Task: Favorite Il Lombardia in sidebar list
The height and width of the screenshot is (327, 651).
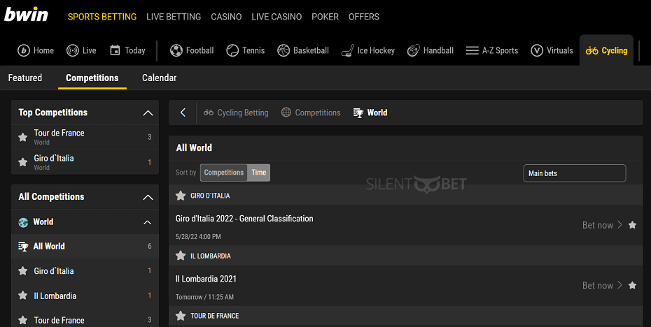Action: 23,296
